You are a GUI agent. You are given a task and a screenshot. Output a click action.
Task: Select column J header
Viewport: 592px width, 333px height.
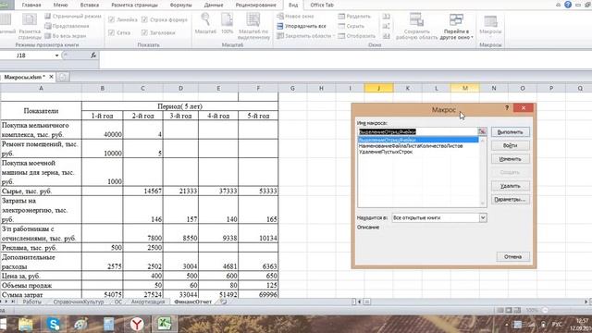378,88
